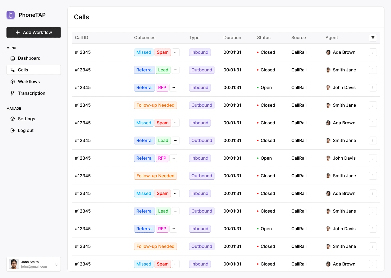Screen dimensions: 391x278
Task: Click the PhoneTAP logo icon
Action: tap(11, 15)
